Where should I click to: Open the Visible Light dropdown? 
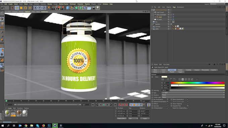[193, 97]
